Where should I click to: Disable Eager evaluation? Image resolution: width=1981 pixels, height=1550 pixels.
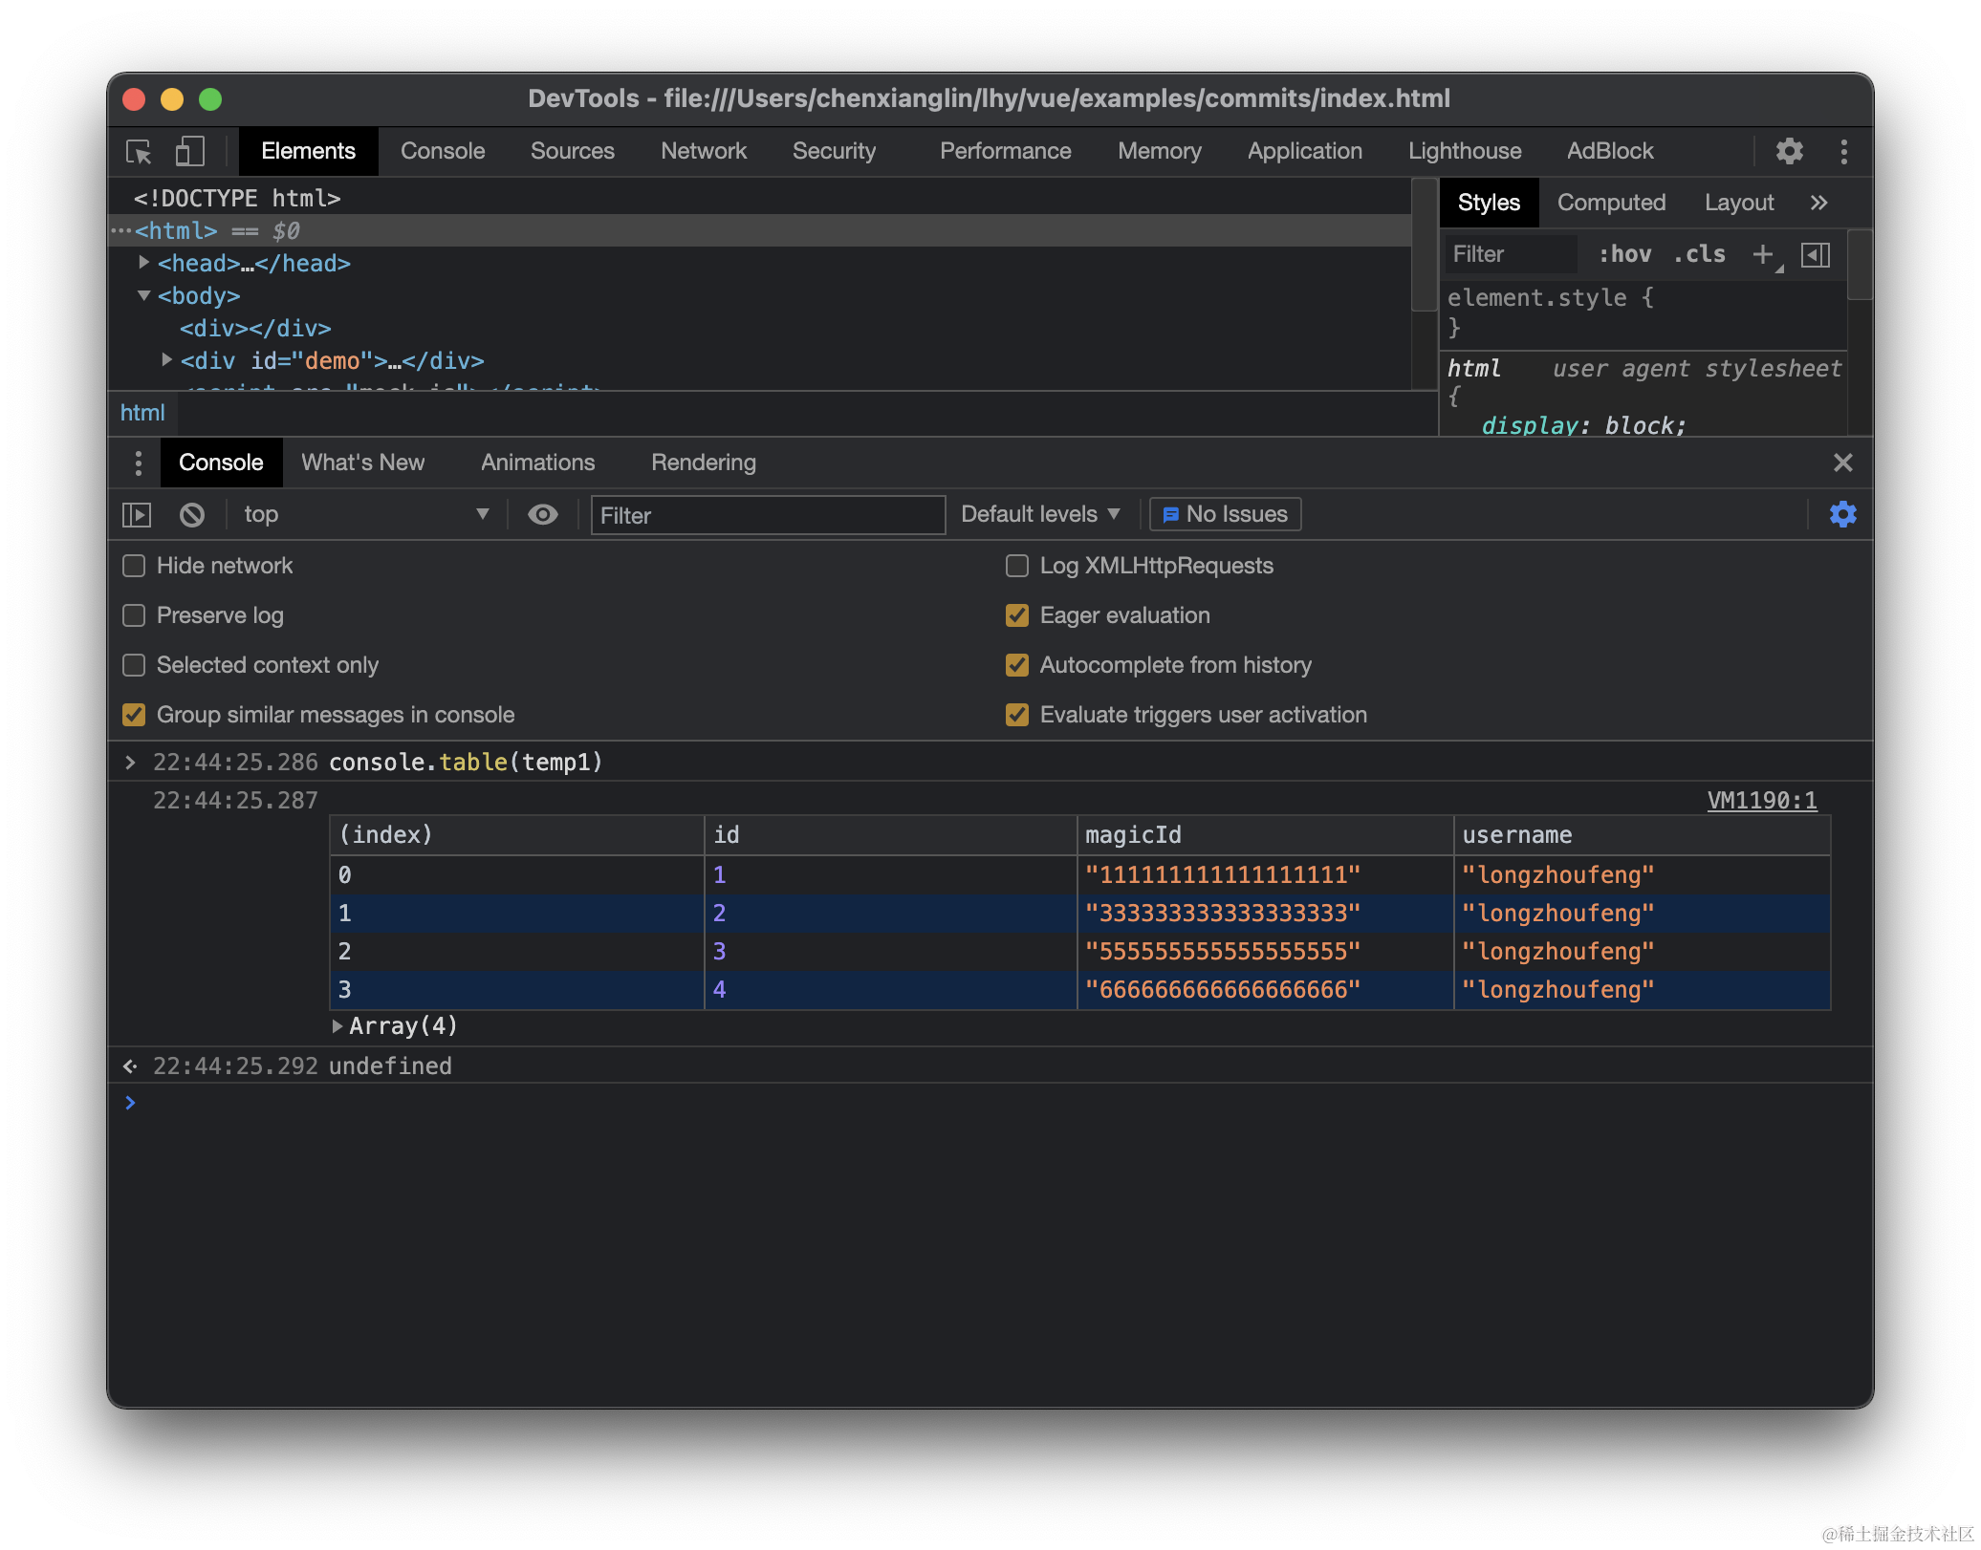click(1016, 615)
